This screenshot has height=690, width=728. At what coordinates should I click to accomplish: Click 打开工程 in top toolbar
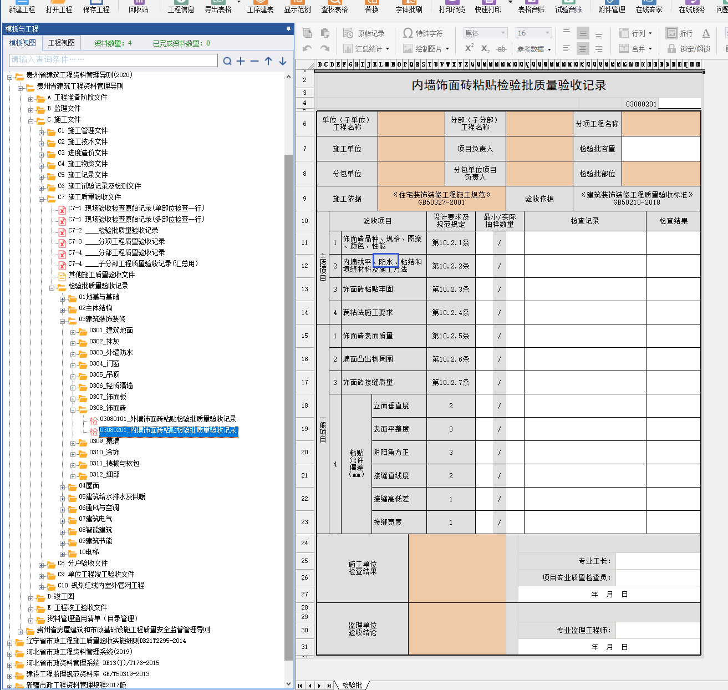[x=59, y=7]
